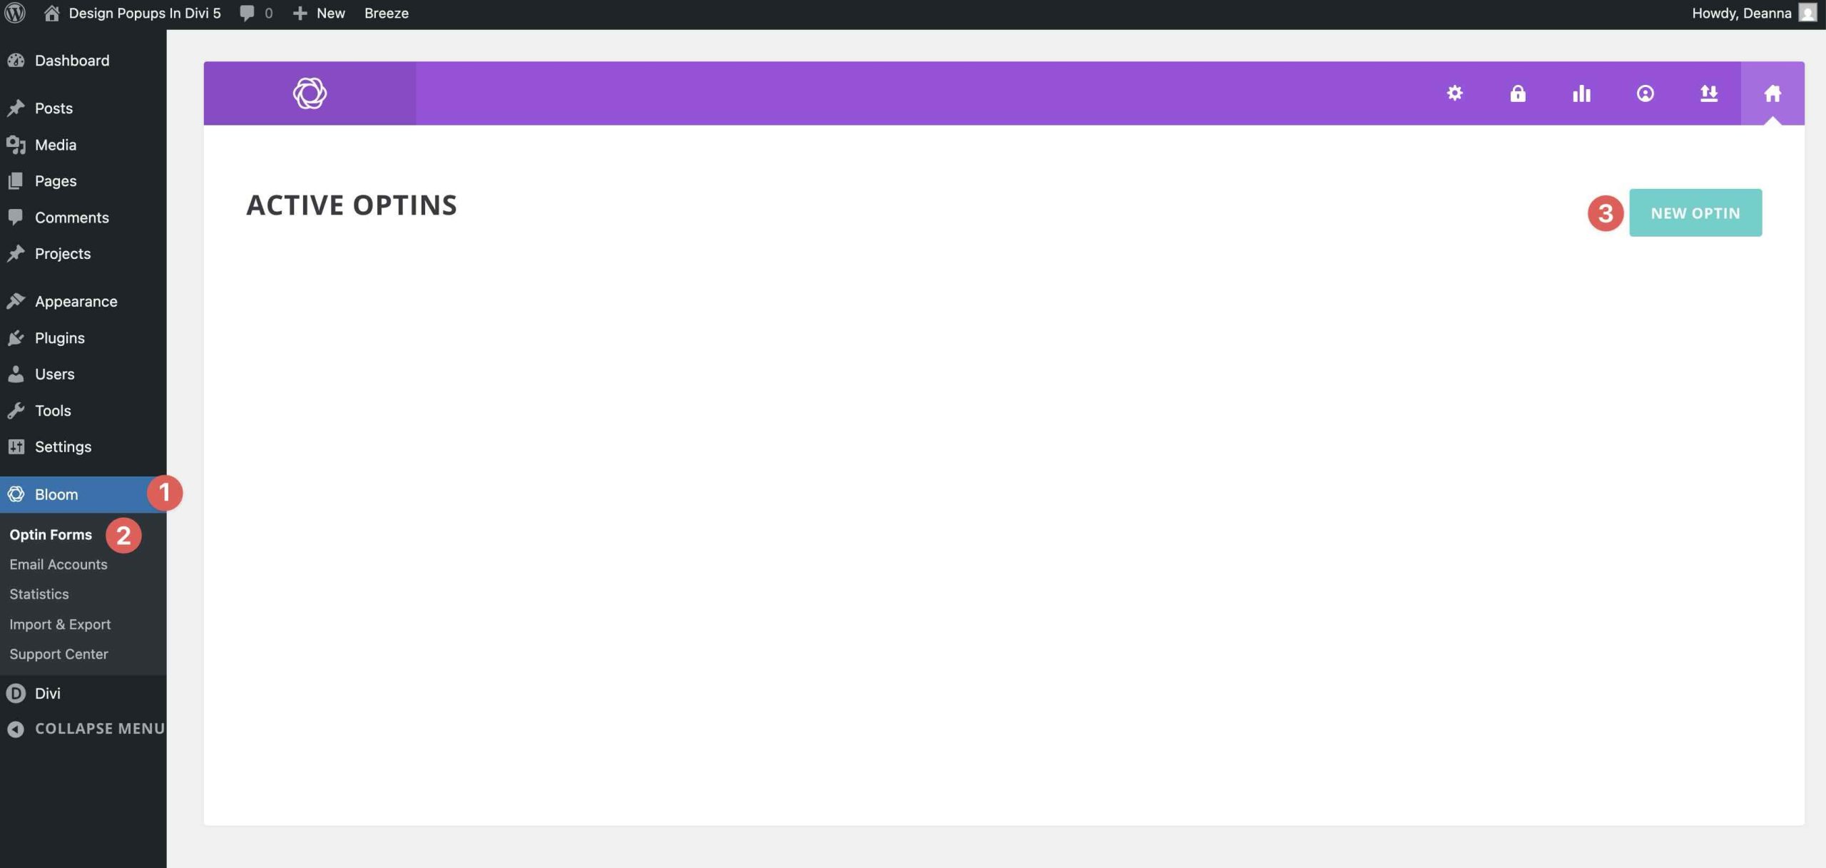This screenshot has width=1826, height=868.
Task: Select the Bloom home icon
Action: point(1773,93)
